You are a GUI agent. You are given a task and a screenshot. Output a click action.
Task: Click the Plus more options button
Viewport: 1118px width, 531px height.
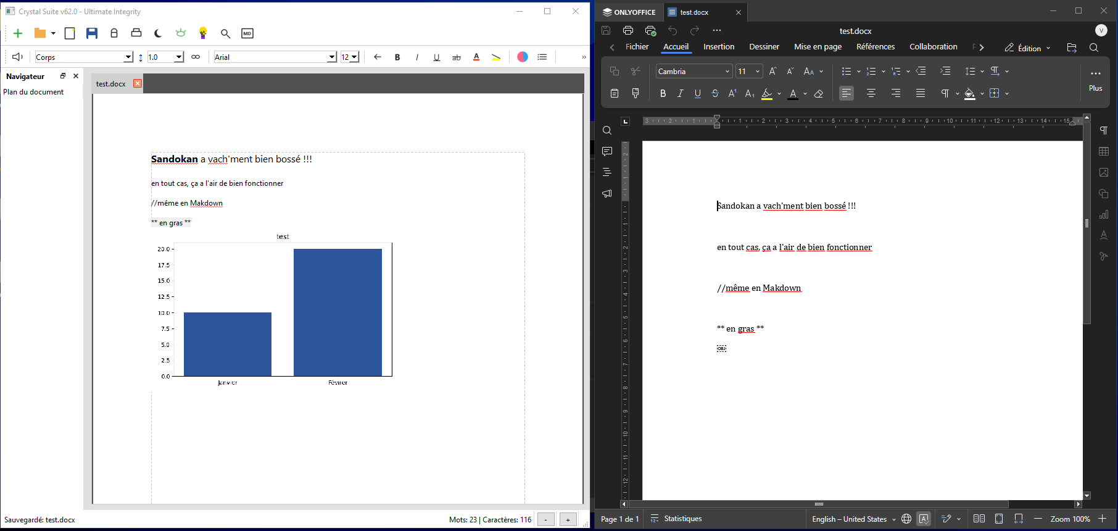[x=1095, y=80]
